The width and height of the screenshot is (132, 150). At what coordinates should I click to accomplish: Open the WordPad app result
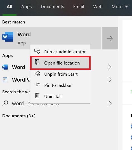(x=21, y=80)
